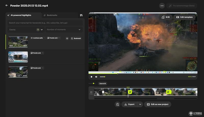Click the left clip trim handle

(x=103, y=92)
